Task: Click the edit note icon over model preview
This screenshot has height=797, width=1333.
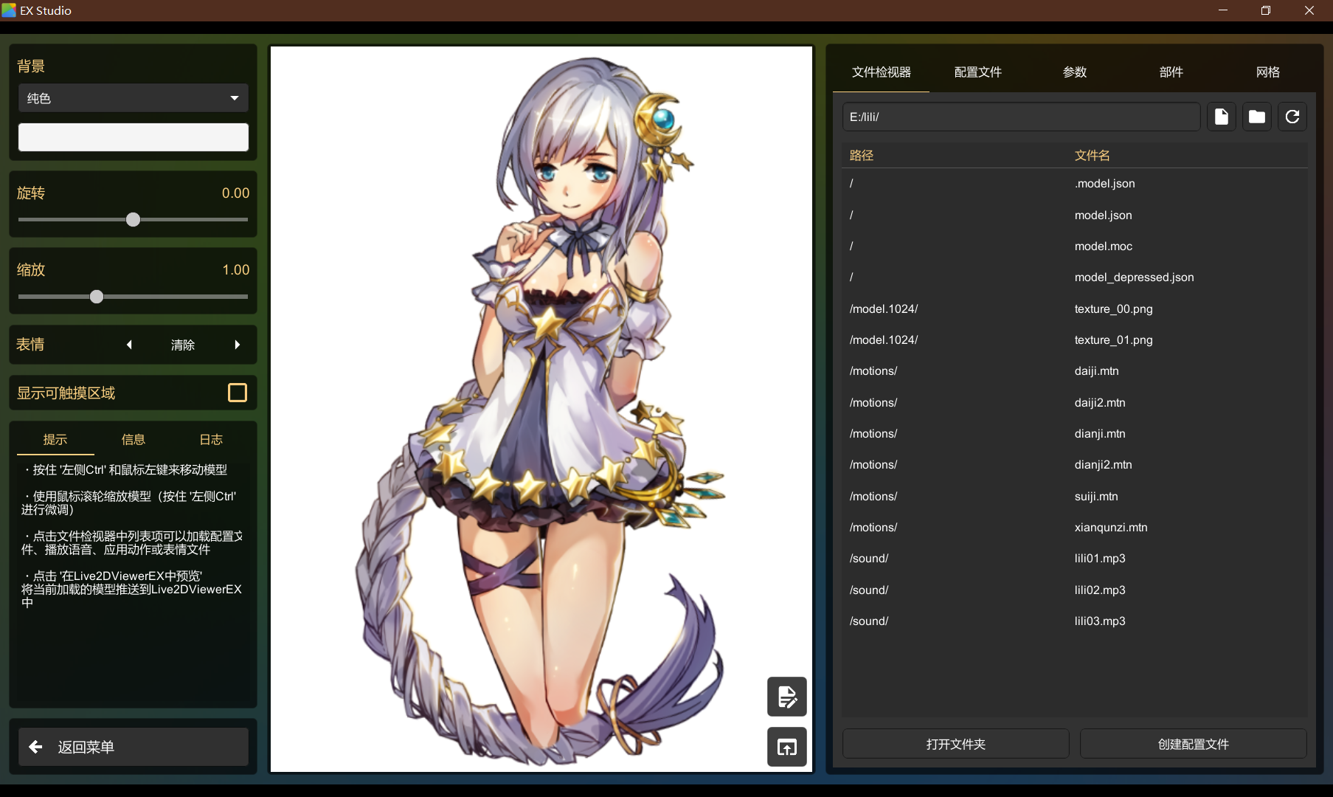Action: click(x=787, y=697)
